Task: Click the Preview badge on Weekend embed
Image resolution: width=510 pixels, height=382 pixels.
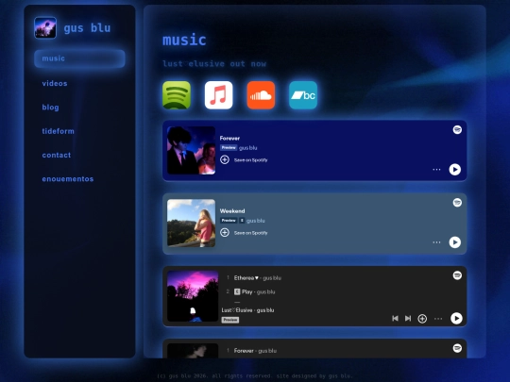Action: [x=229, y=221]
